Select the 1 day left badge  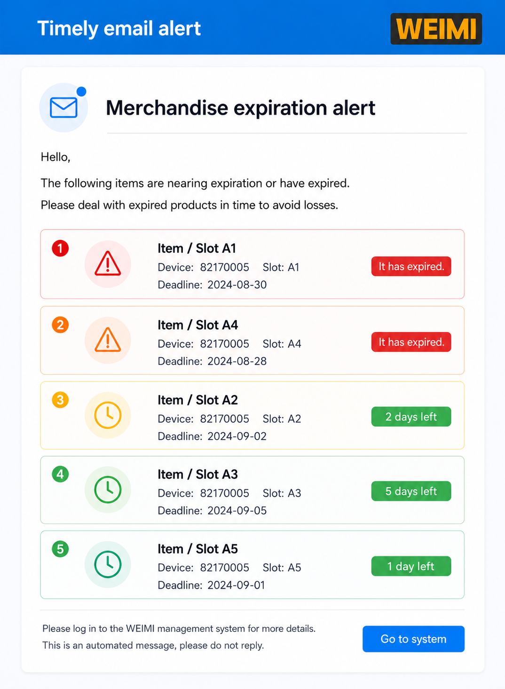point(411,566)
